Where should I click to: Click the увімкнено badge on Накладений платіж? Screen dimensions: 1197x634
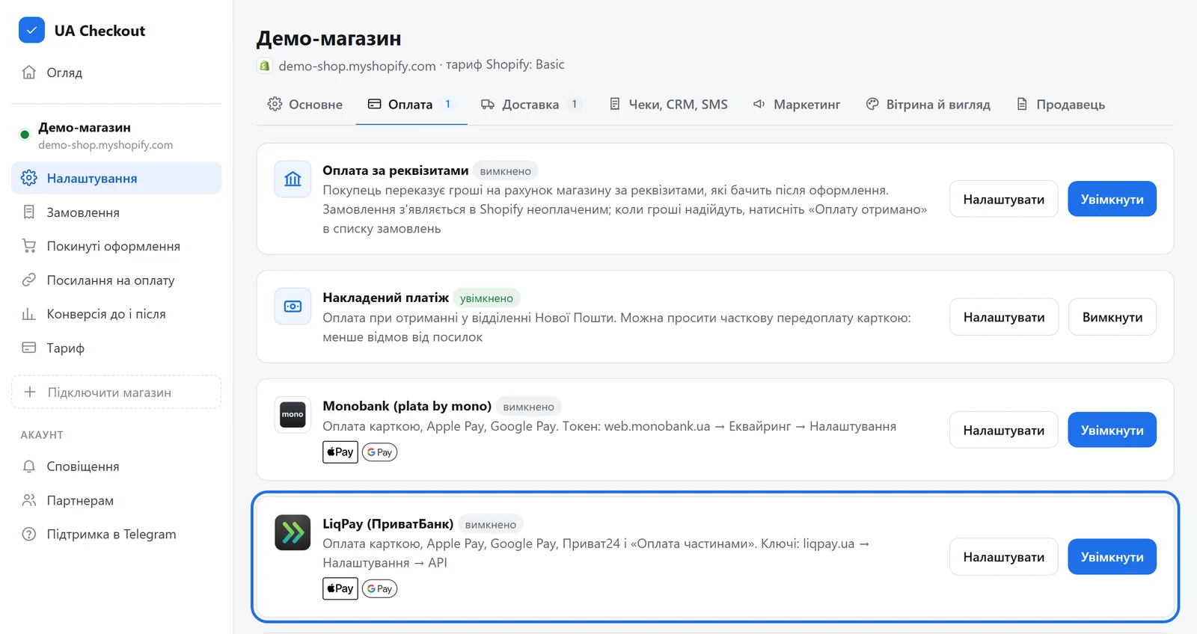[486, 298]
